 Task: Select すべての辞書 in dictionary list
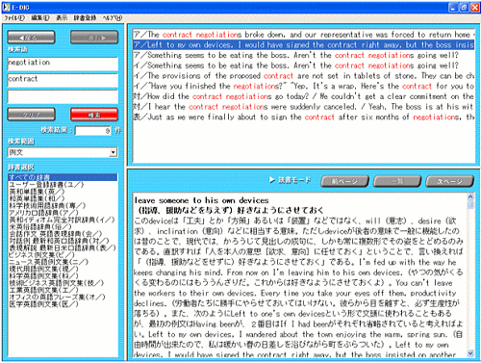point(63,177)
